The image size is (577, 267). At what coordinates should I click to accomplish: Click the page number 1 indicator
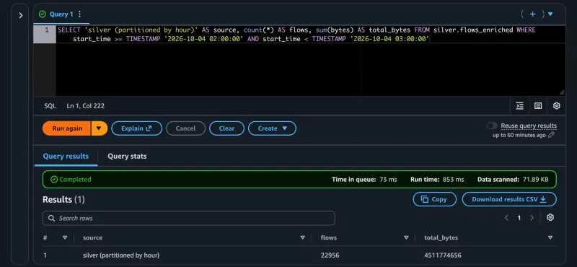coord(519,218)
